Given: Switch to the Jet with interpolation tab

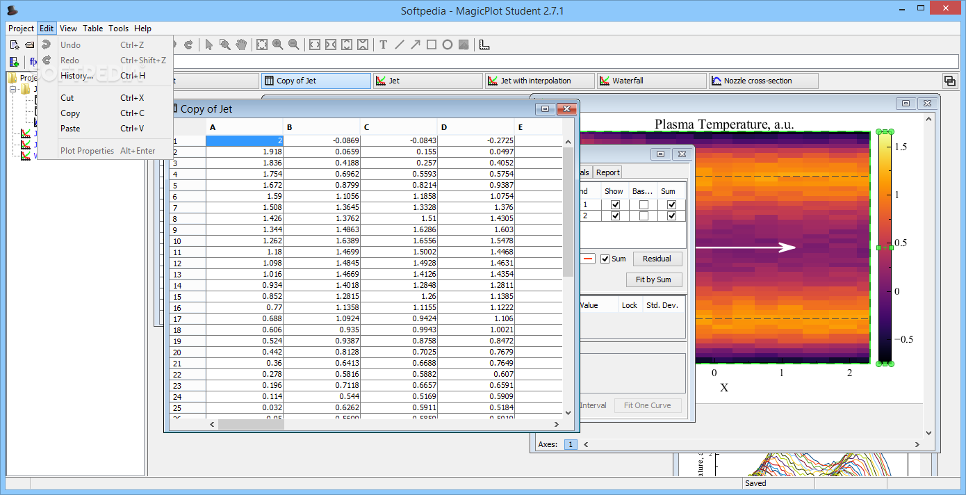Looking at the screenshot, I should 539,81.
